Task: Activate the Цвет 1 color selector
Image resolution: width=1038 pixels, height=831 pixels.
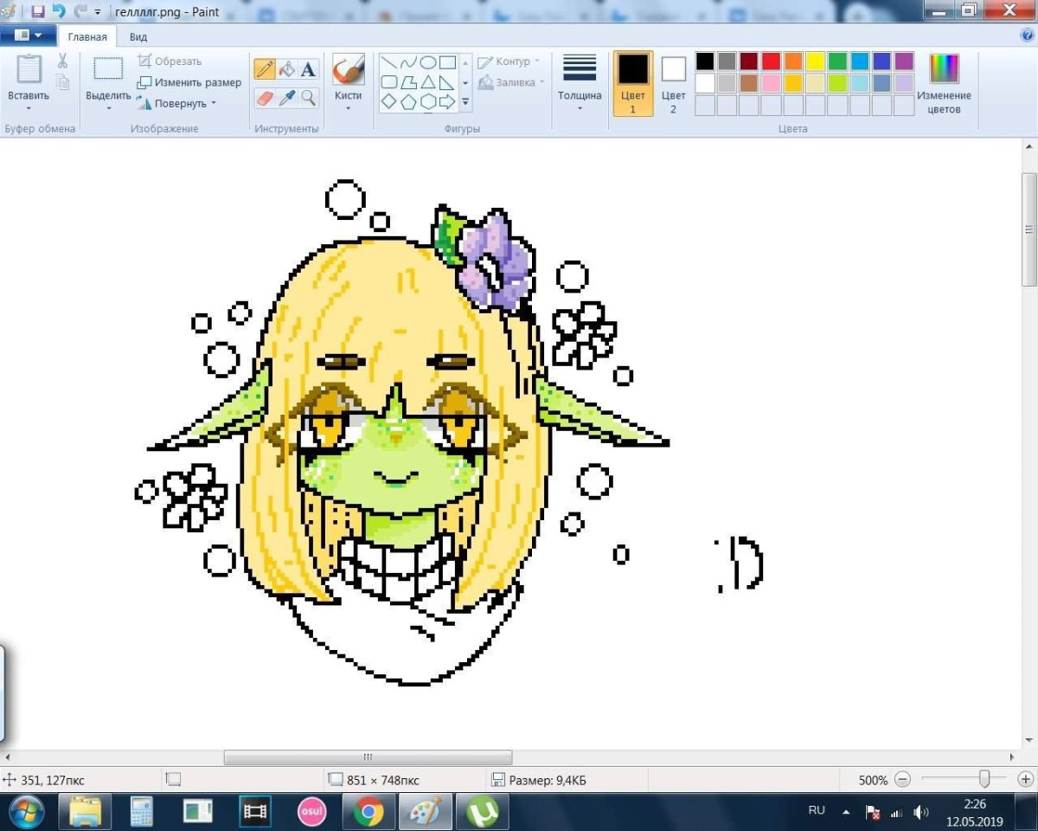Action: tap(632, 82)
